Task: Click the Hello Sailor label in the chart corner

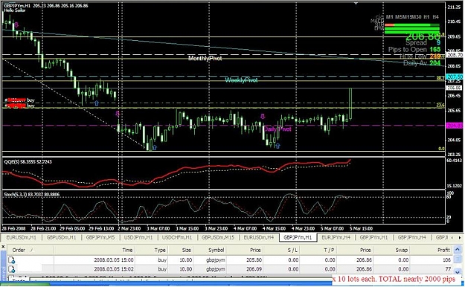Action: [15, 10]
